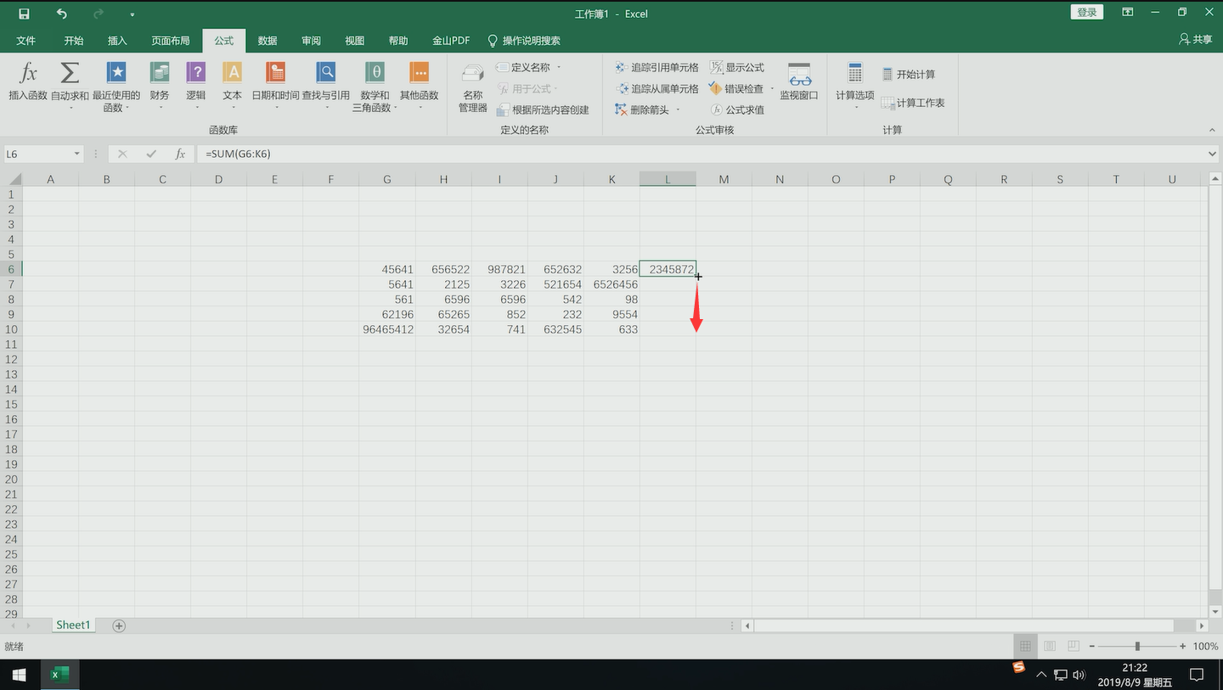Viewport: 1223px width, 690px height.
Task: Toggle Show Formulas (显示公式)
Action: coord(737,67)
